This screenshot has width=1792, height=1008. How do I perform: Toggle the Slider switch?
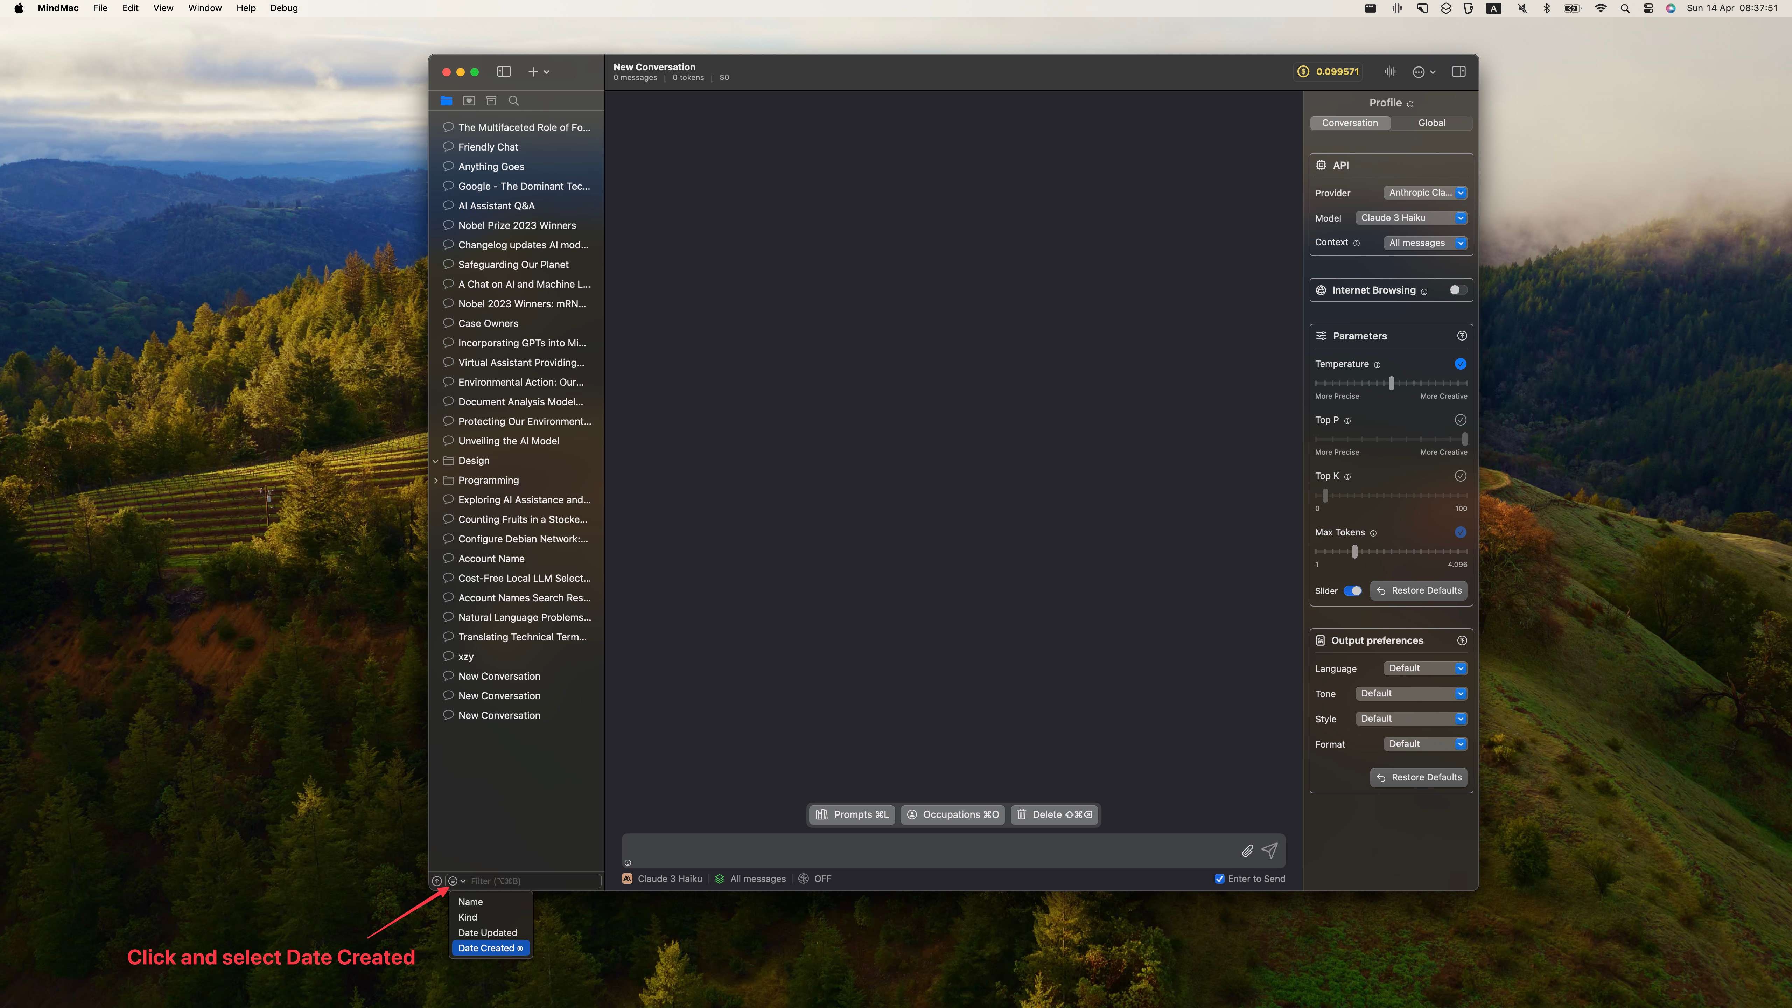coord(1352,590)
